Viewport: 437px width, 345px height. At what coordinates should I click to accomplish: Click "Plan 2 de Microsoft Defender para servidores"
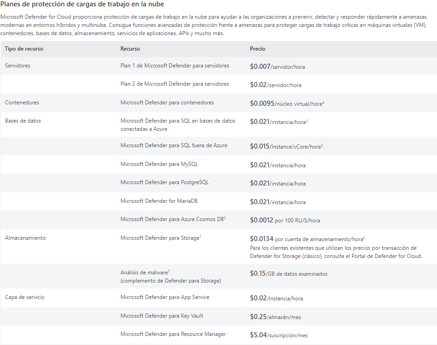click(x=175, y=84)
